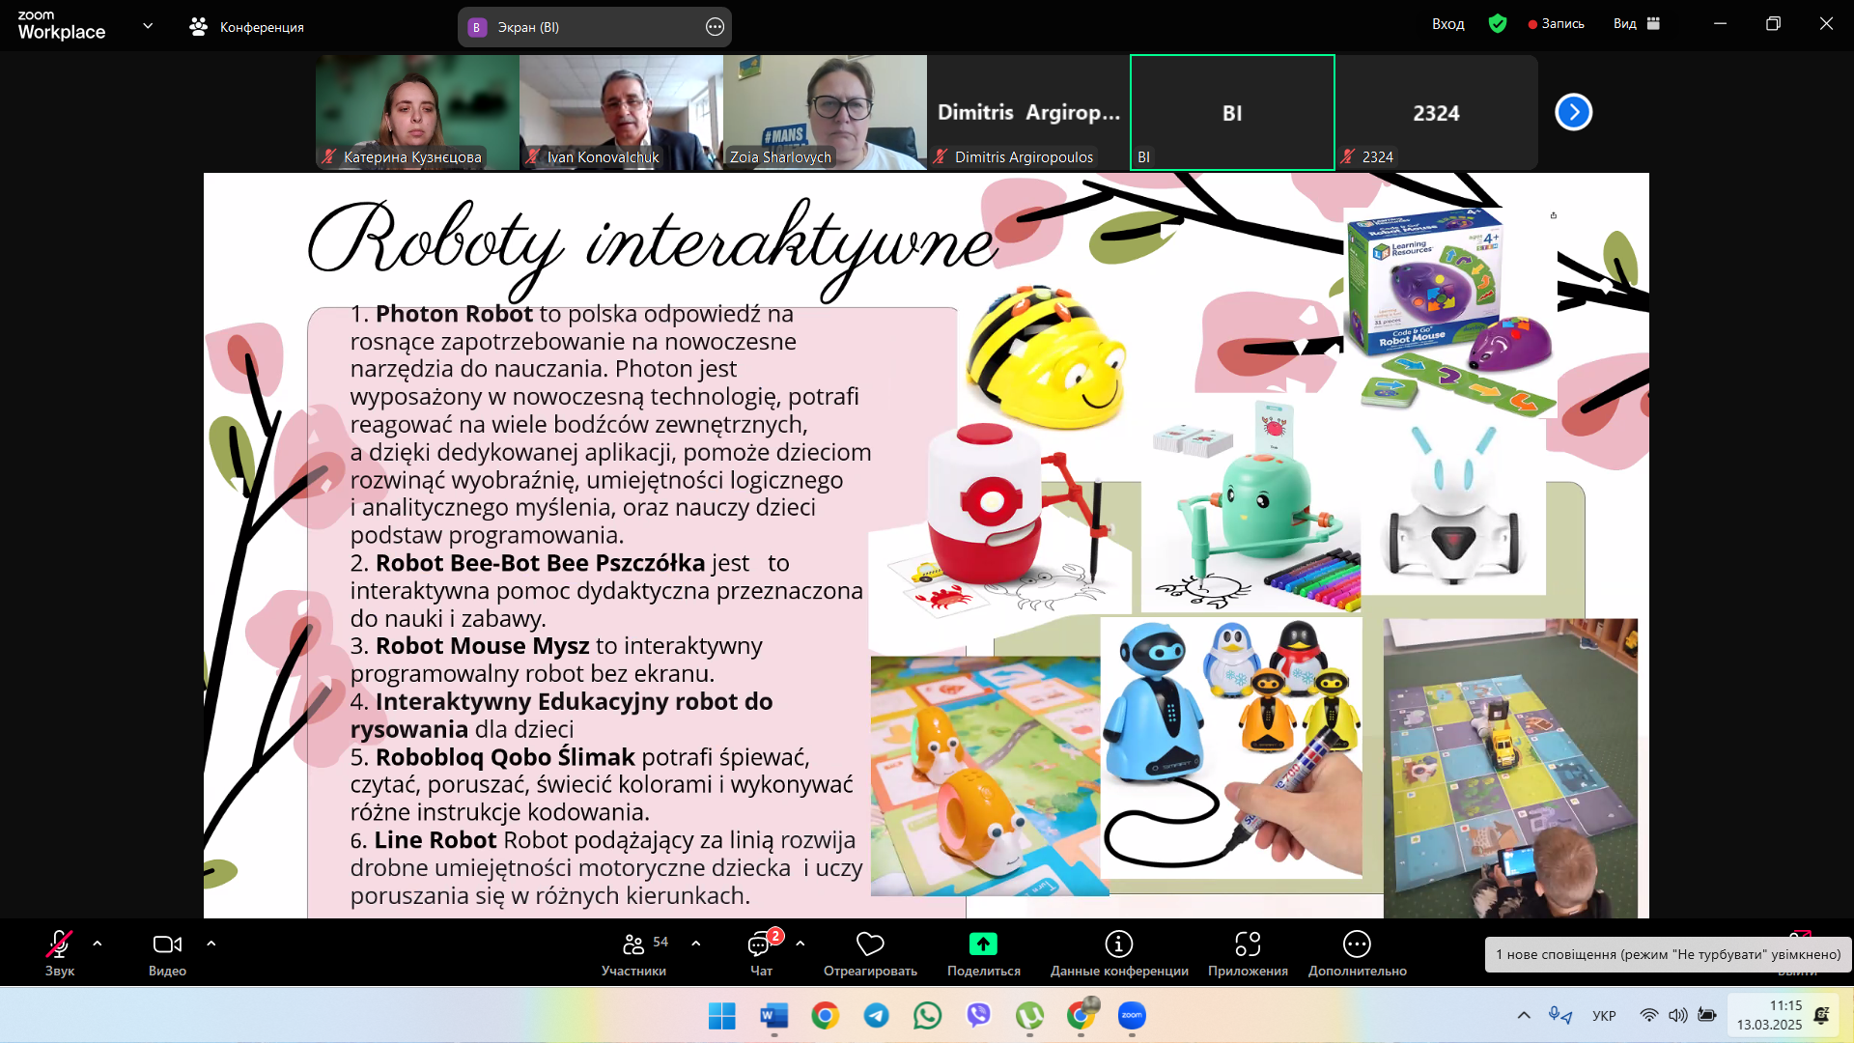Open audio options arrow beside Звук
This screenshot has width=1854, height=1043.
click(98, 944)
